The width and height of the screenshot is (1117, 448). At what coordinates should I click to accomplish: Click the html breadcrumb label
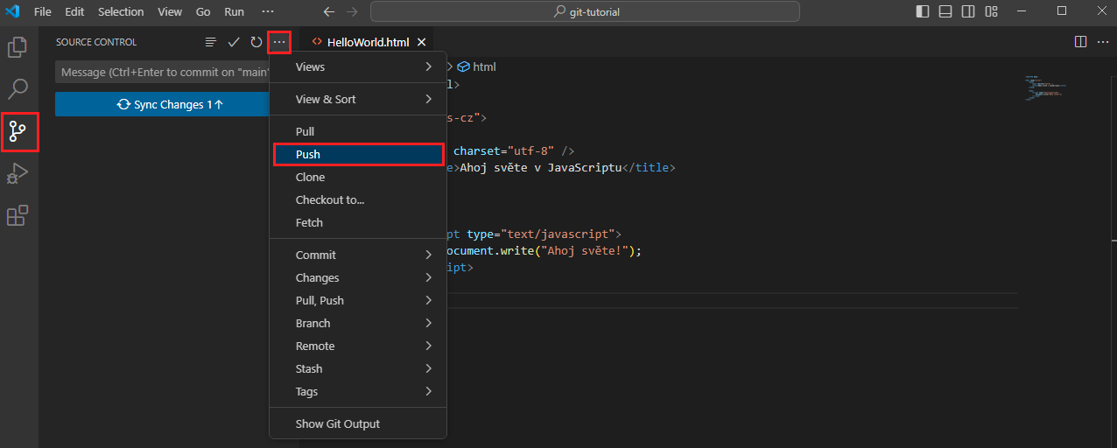[484, 66]
